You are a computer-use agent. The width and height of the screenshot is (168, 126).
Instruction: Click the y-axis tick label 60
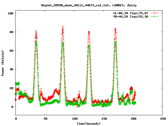[x=11, y=51]
